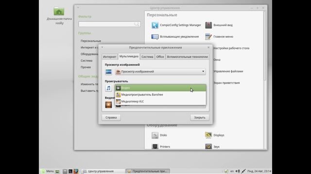
Task: Click the Фильтр search input field
Action: point(109,24)
